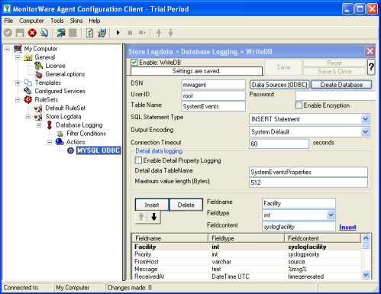Click the save floppy disk toolbar icon
The image size is (381, 294).
[20, 33]
